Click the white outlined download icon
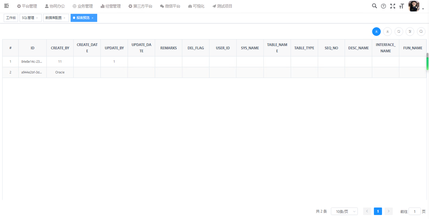Image resolution: width=429 pixels, height=219 pixels. 387,32
